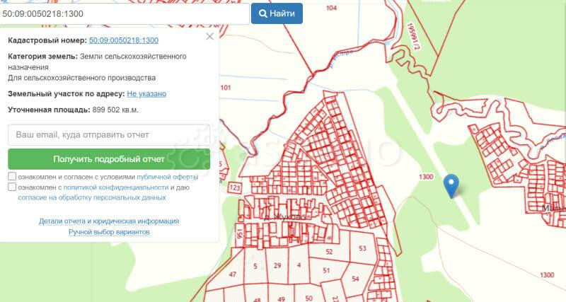The height and width of the screenshot is (302, 566).
Task: Select parcel 52 on the map
Action: pyautogui.click(x=328, y=252)
